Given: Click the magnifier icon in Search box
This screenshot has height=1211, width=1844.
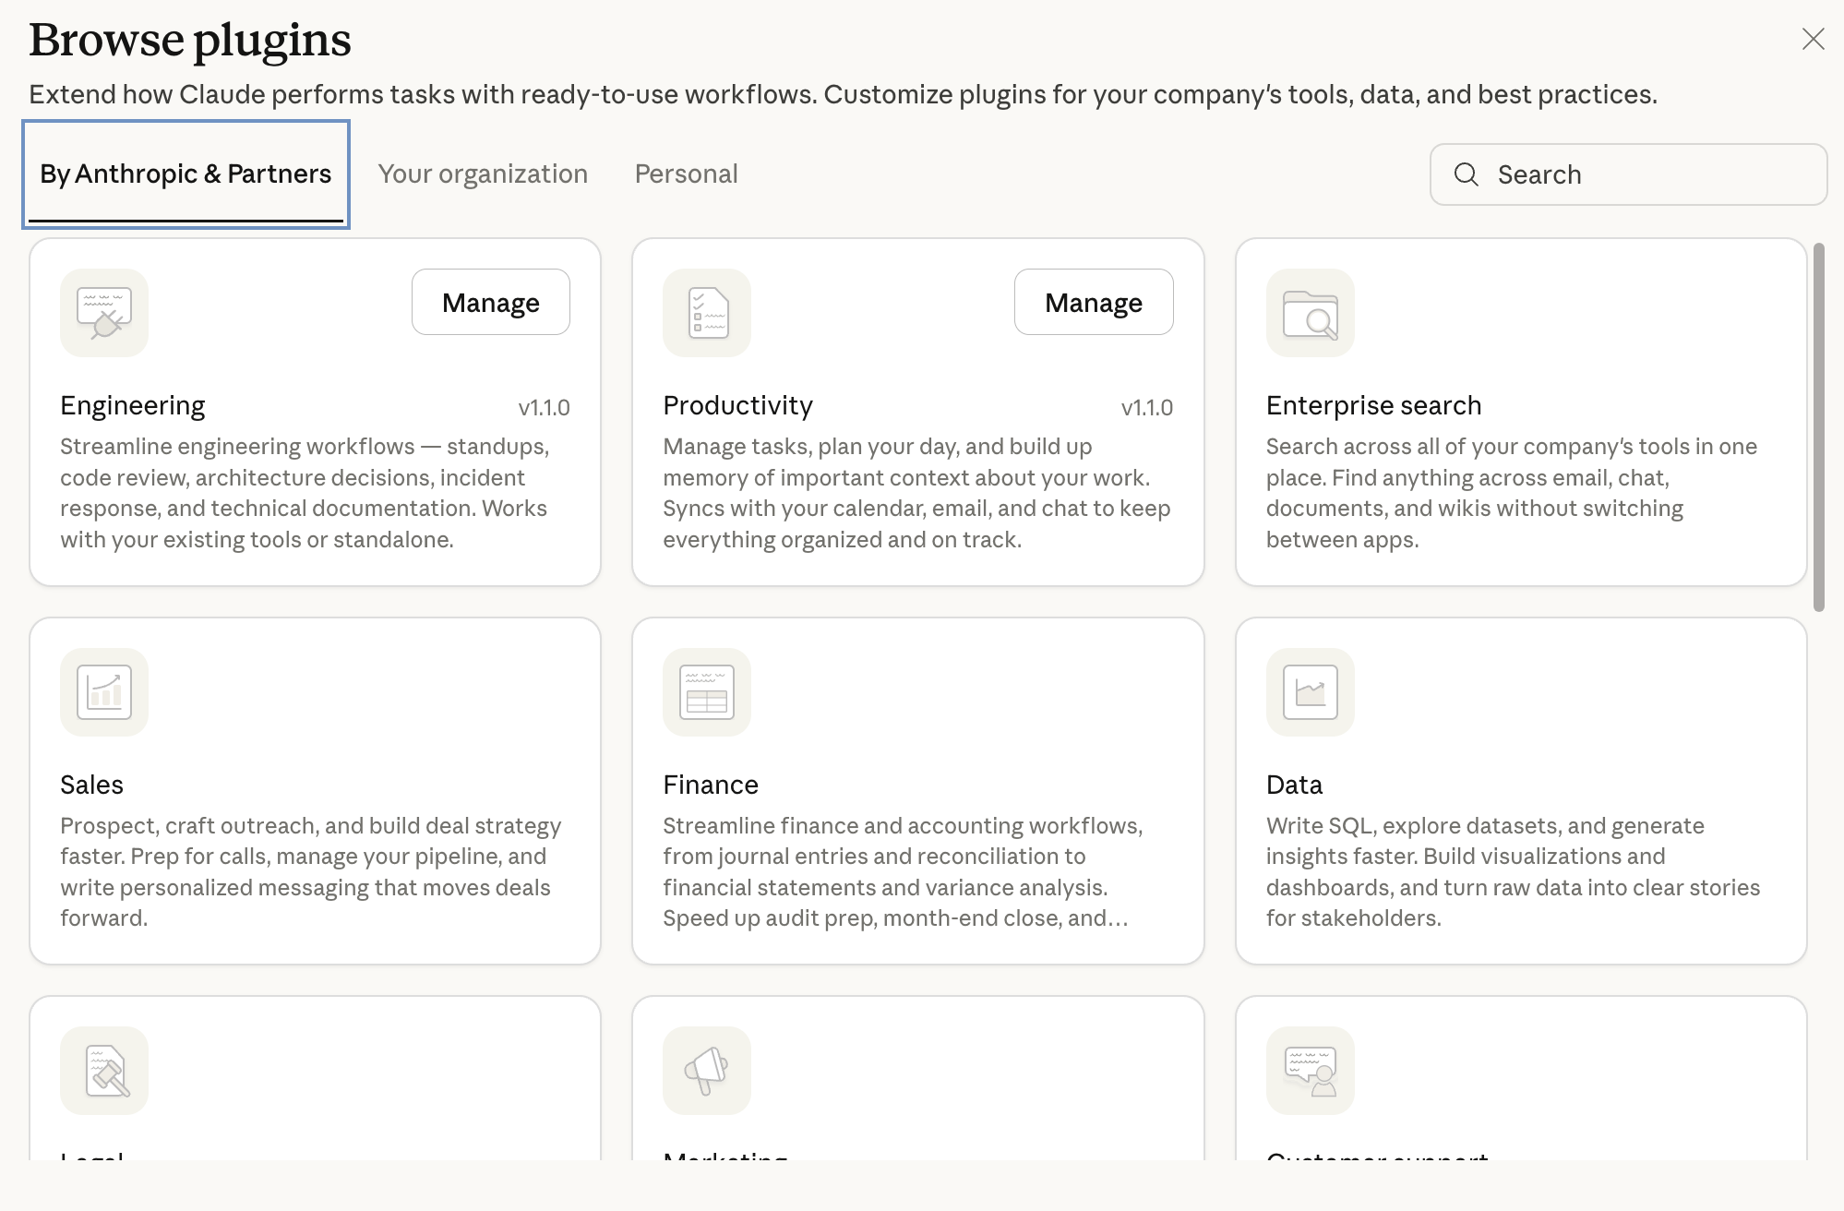Looking at the screenshot, I should click(x=1466, y=174).
